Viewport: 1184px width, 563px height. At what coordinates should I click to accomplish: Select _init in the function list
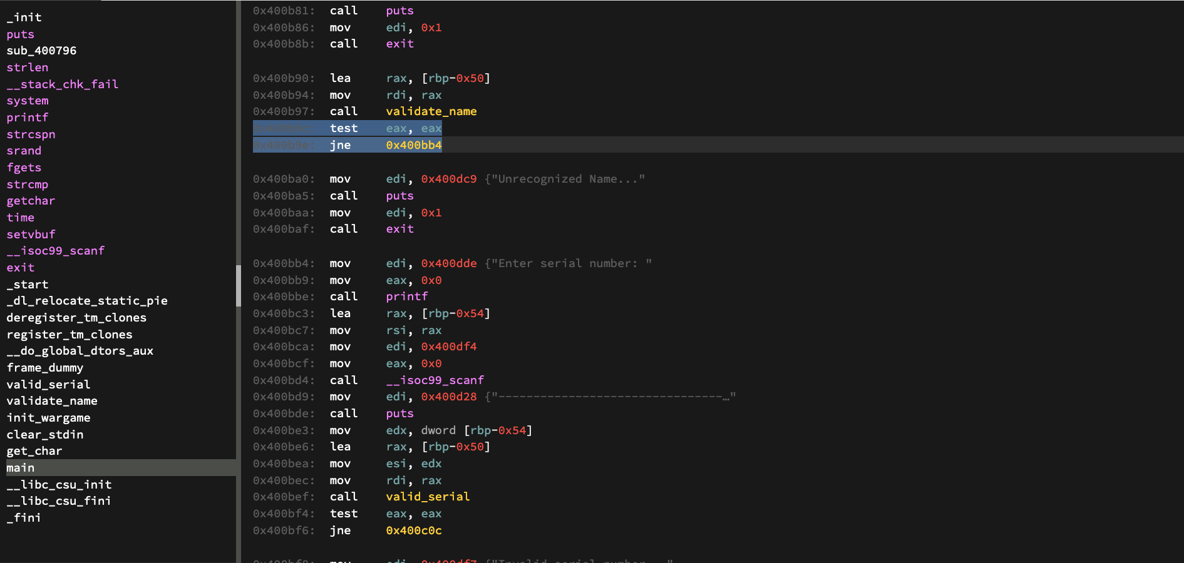coord(24,18)
